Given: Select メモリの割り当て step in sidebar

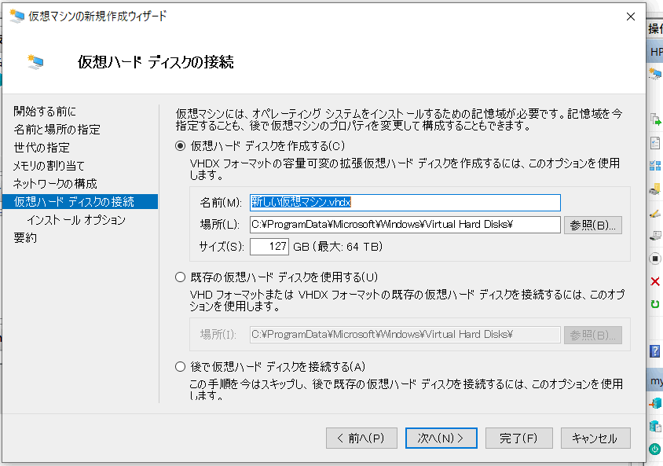Looking at the screenshot, I should (49, 165).
